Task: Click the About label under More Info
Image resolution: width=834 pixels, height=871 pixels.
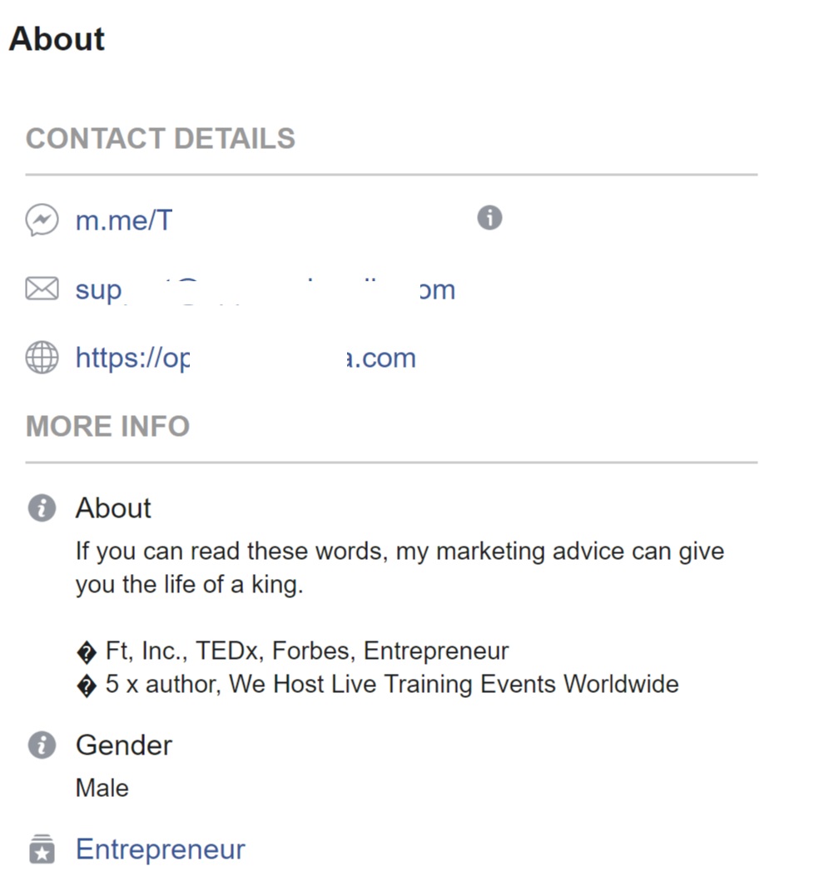Action: pos(113,507)
